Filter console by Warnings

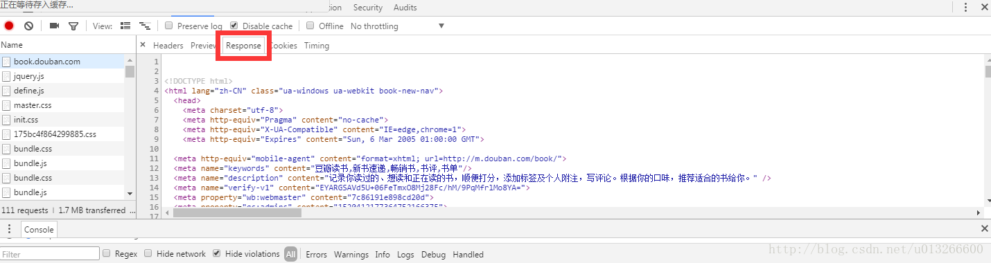pos(351,254)
